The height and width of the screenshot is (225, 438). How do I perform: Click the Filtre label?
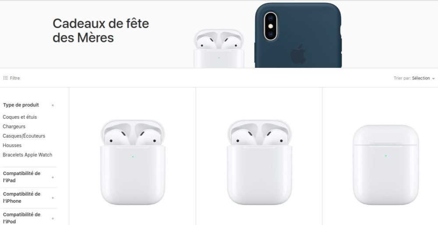pyautogui.click(x=15, y=78)
